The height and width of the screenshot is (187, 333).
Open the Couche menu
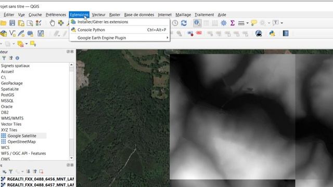[35, 15]
